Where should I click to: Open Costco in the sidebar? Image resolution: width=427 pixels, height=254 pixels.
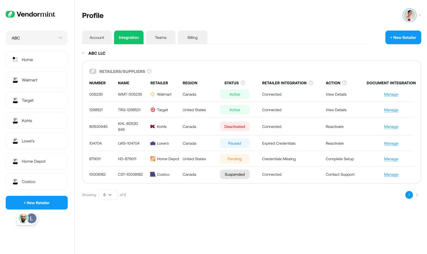tap(37, 182)
